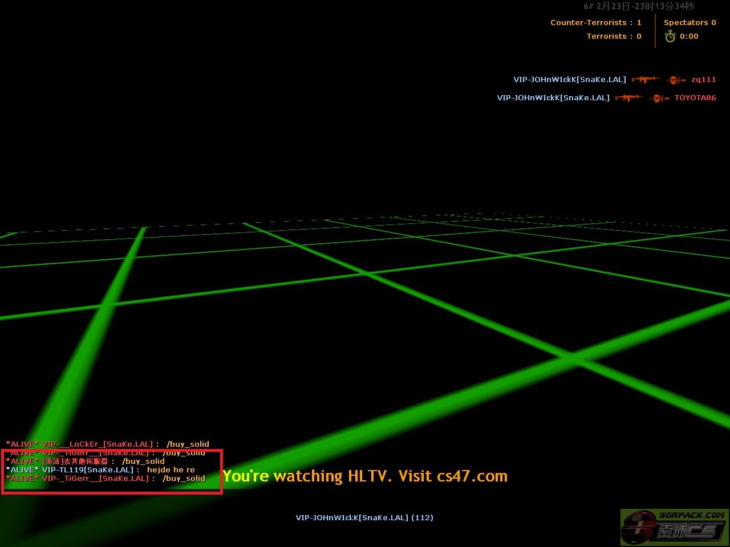
Task: Click the round timer stopwatch icon
Action: coord(670,36)
